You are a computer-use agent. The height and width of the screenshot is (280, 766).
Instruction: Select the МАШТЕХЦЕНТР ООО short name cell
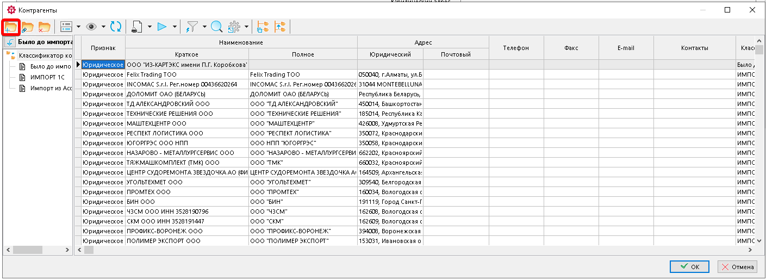187,123
